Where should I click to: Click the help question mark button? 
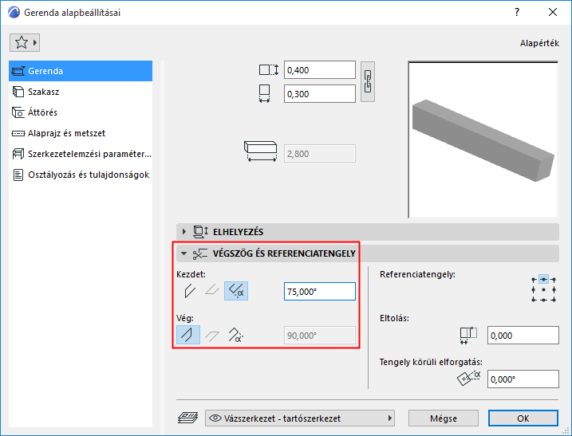(x=516, y=13)
